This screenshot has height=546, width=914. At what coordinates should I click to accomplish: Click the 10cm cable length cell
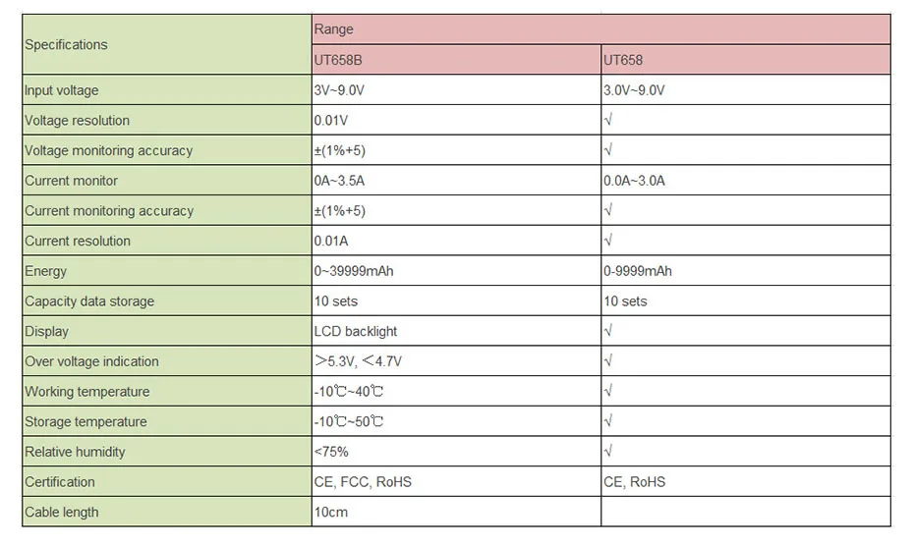pos(456,512)
